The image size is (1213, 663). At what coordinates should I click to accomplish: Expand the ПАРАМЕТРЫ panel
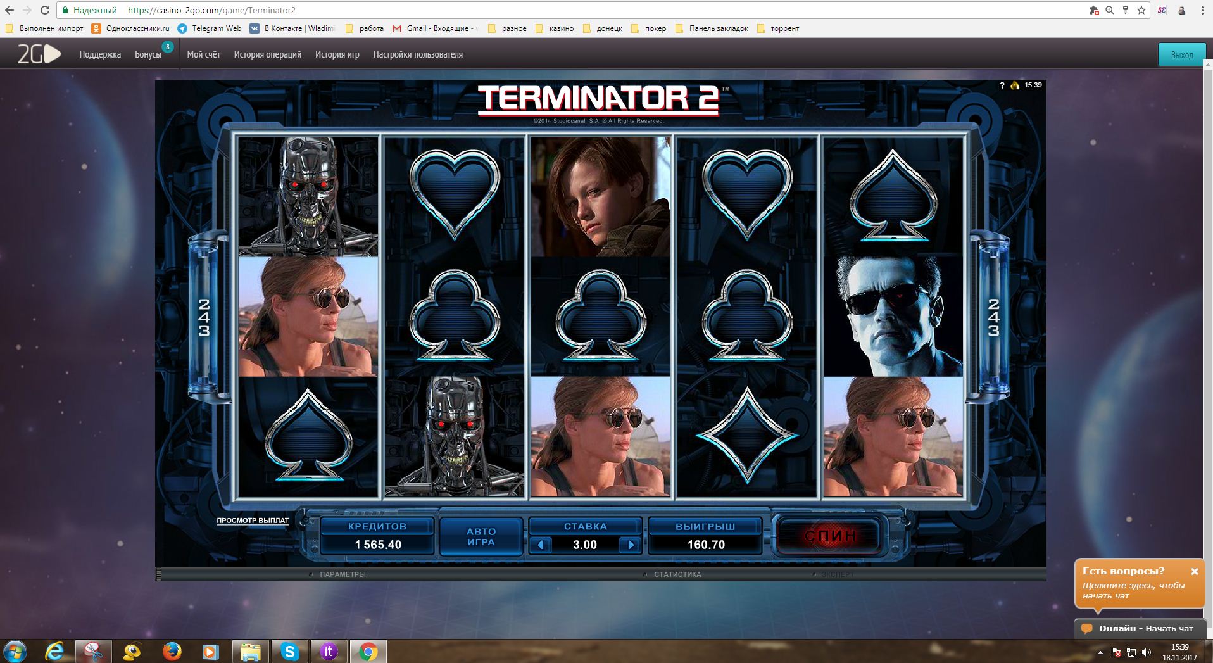[343, 574]
